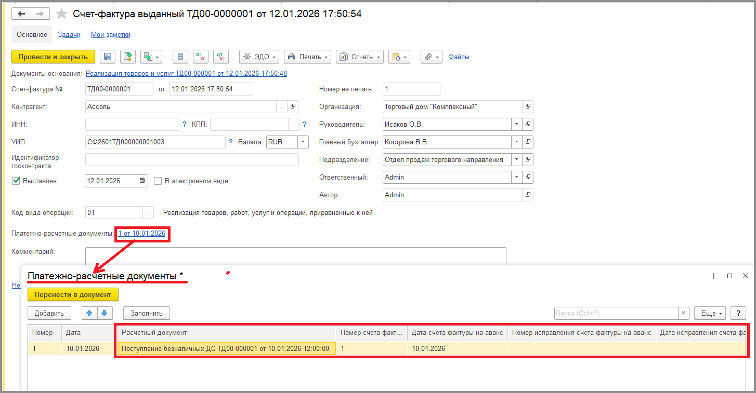Click the back navigation arrow
The image size is (756, 393).
point(21,14)
